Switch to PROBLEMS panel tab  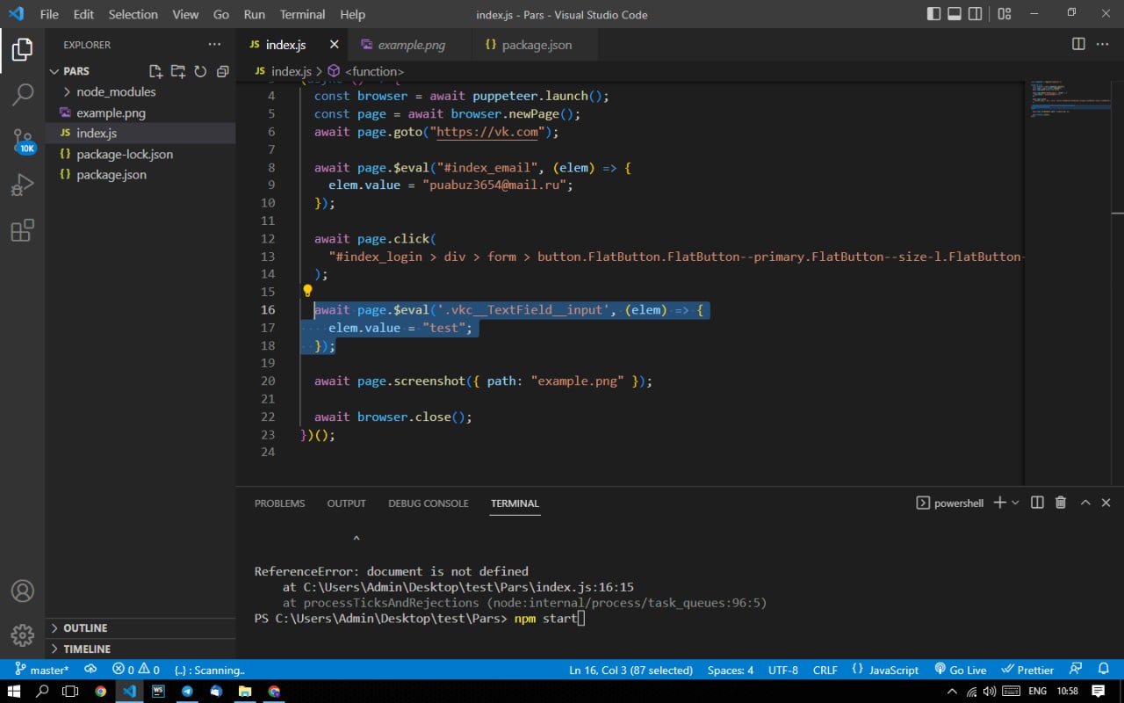280,504
